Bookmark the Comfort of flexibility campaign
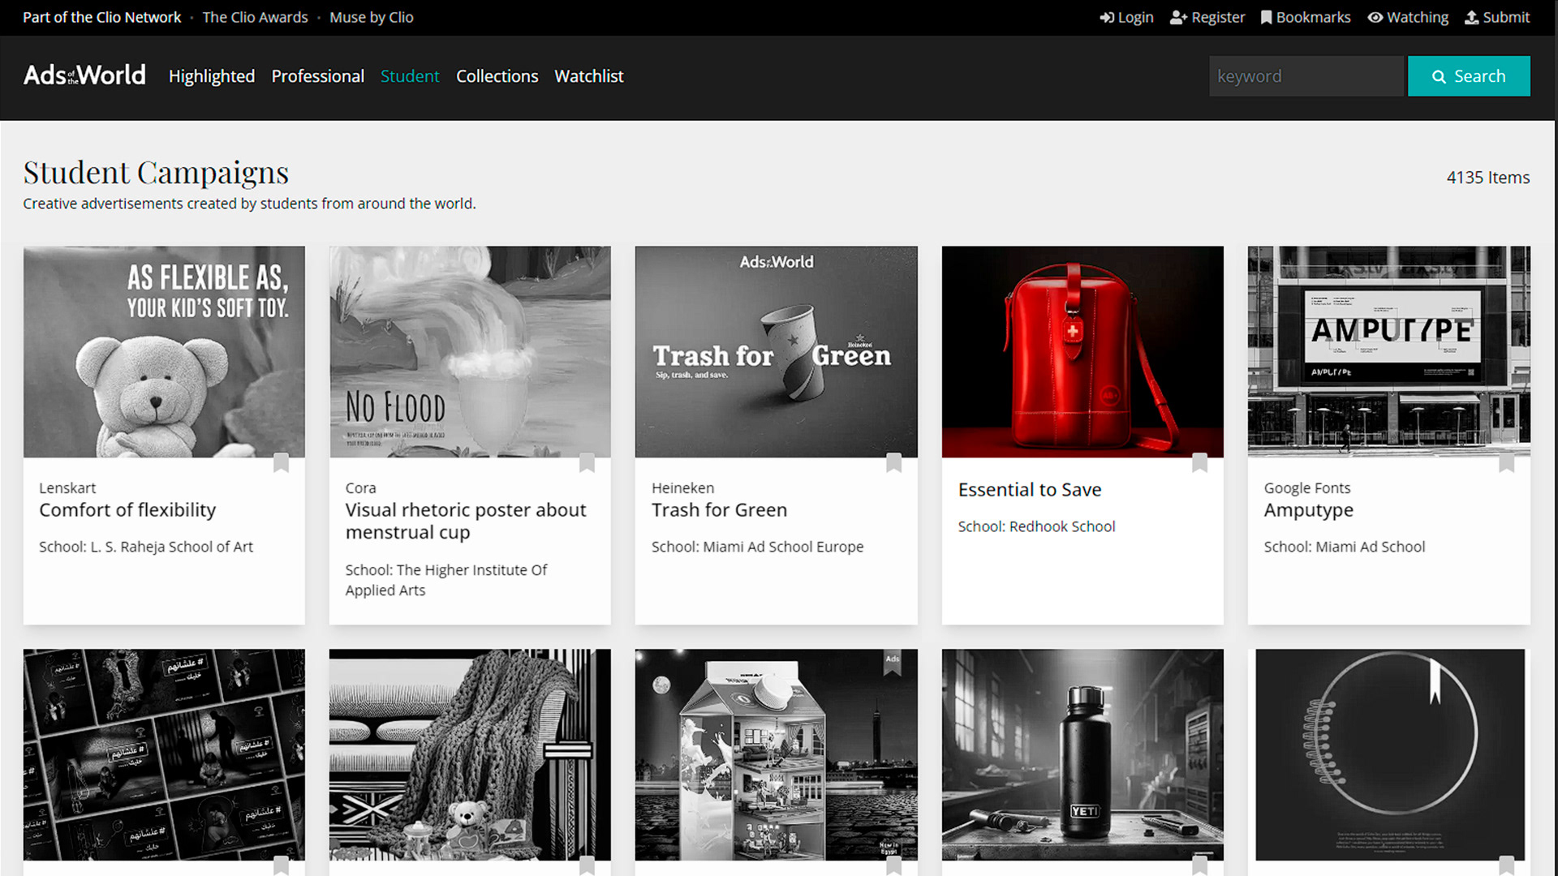Image resolution: width=1558 pixels, height=876 pixels. click(281, 463)
